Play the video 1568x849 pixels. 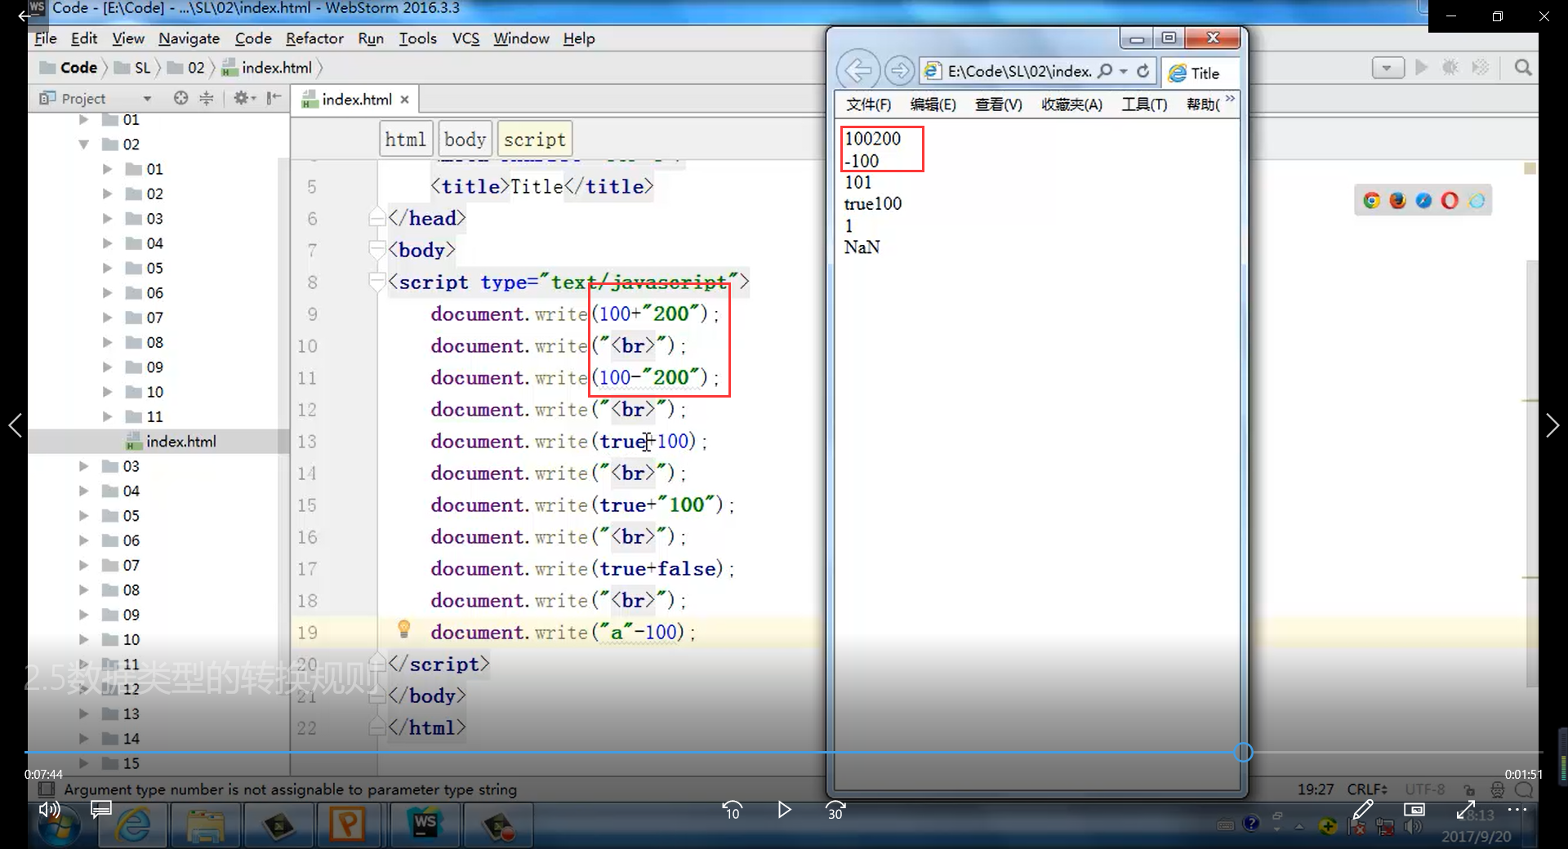coord(784,810)
